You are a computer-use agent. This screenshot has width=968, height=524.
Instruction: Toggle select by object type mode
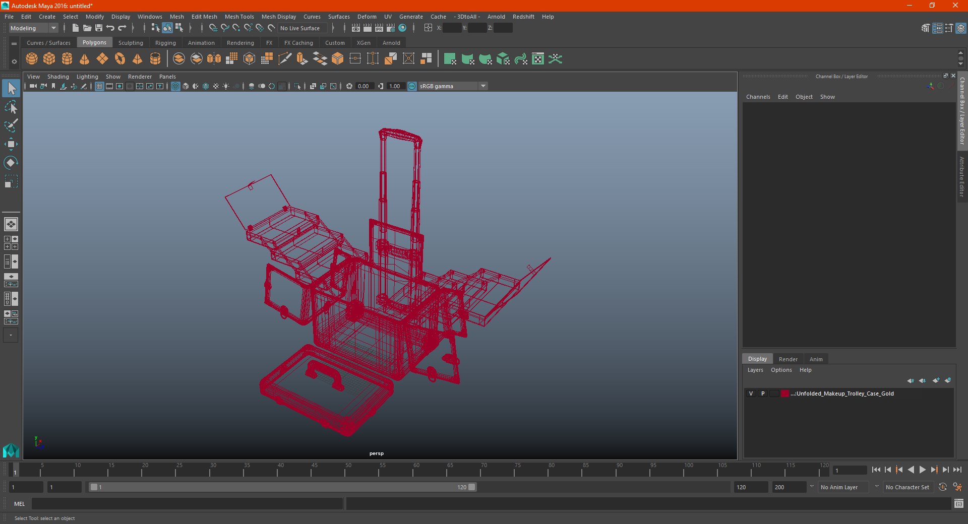167,28
